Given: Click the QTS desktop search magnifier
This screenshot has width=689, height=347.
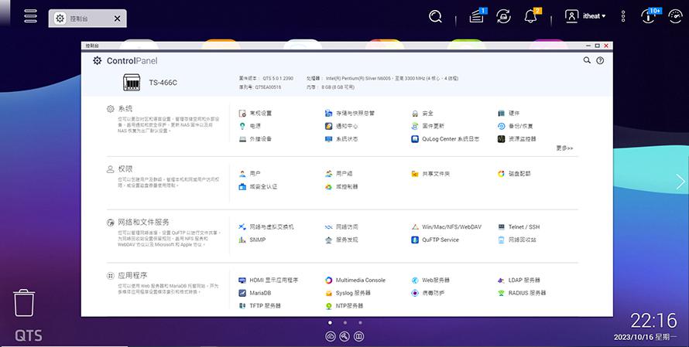Looking at the screenshot, I should [435, 17].
